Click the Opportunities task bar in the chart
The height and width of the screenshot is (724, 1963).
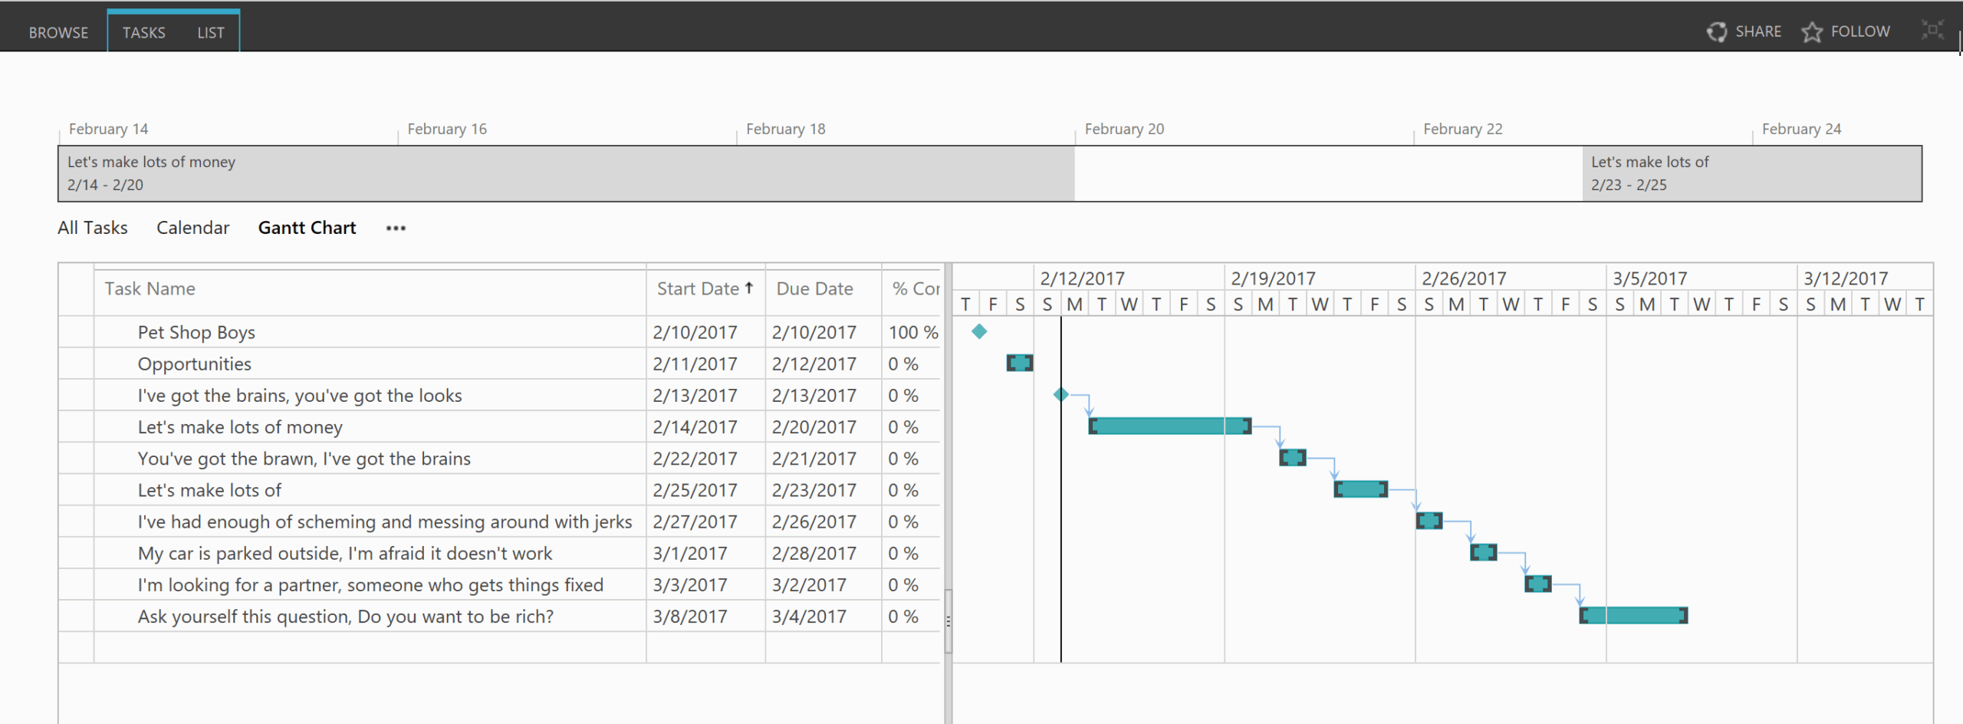(1020, 363)
